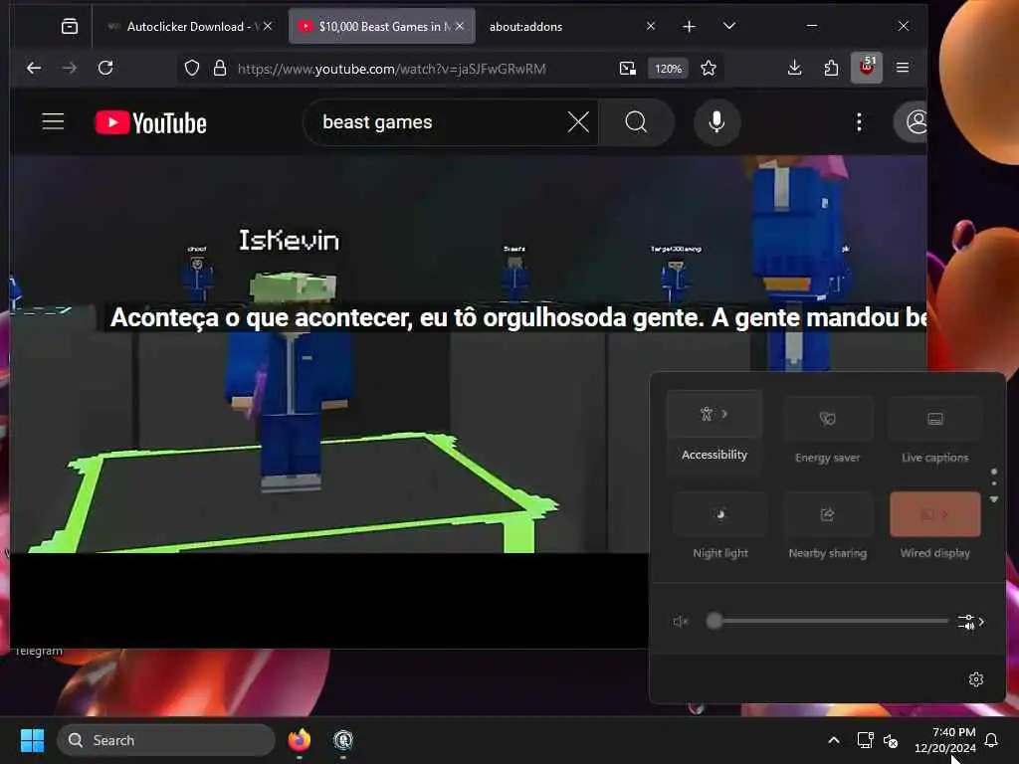Select sound output device chevron
This screenshot has height=764, width=1019.
pos(971,622)
